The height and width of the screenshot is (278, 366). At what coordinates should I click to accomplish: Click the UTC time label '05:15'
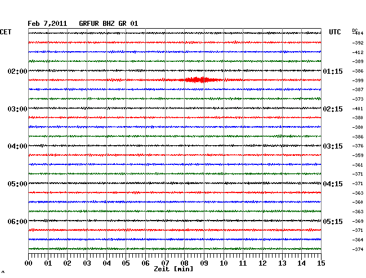click(333, 221)
